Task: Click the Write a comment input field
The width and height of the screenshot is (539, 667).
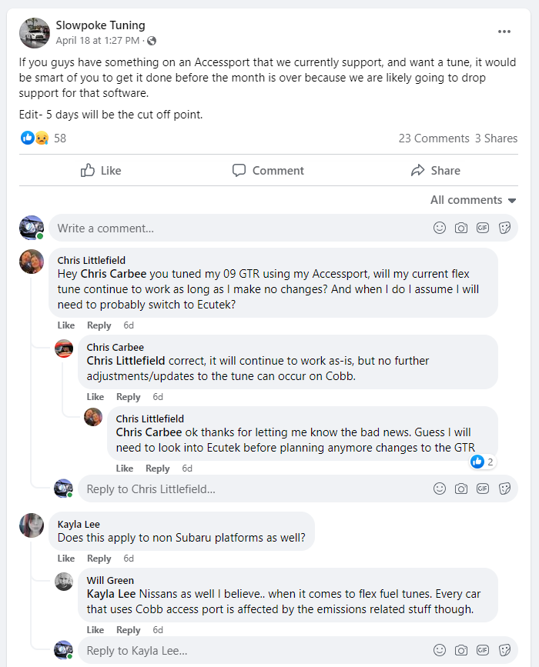Action: tap(231, 228)
